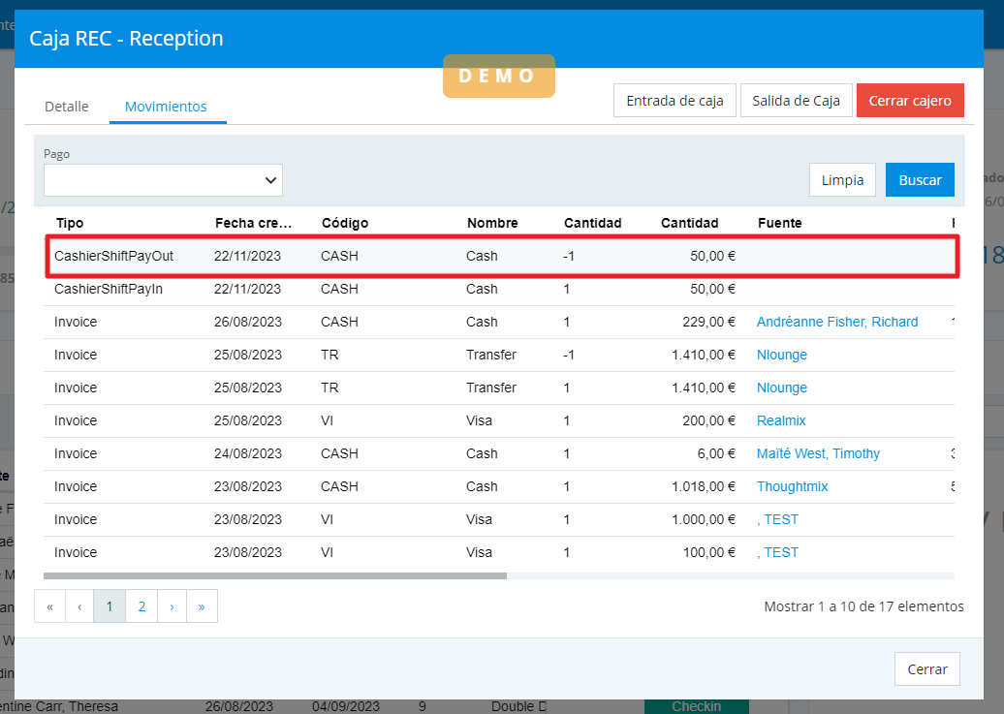Click the horizontal scrollbar under the table
This screenshot has height=714, width=1004.
point(275,575)
